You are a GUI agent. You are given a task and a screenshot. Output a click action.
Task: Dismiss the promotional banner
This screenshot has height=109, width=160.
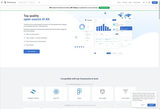coord(156,8)
